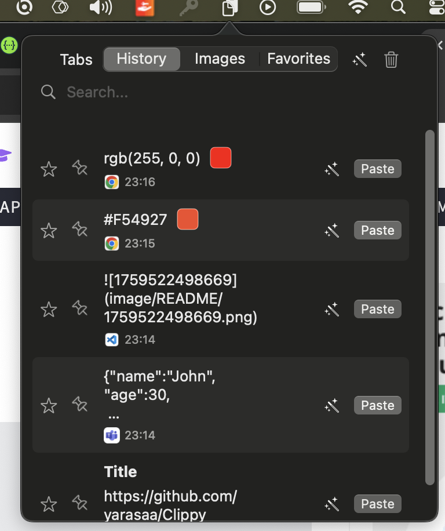
Task: Click magic wand for README image entry
Action: point(331,310)
